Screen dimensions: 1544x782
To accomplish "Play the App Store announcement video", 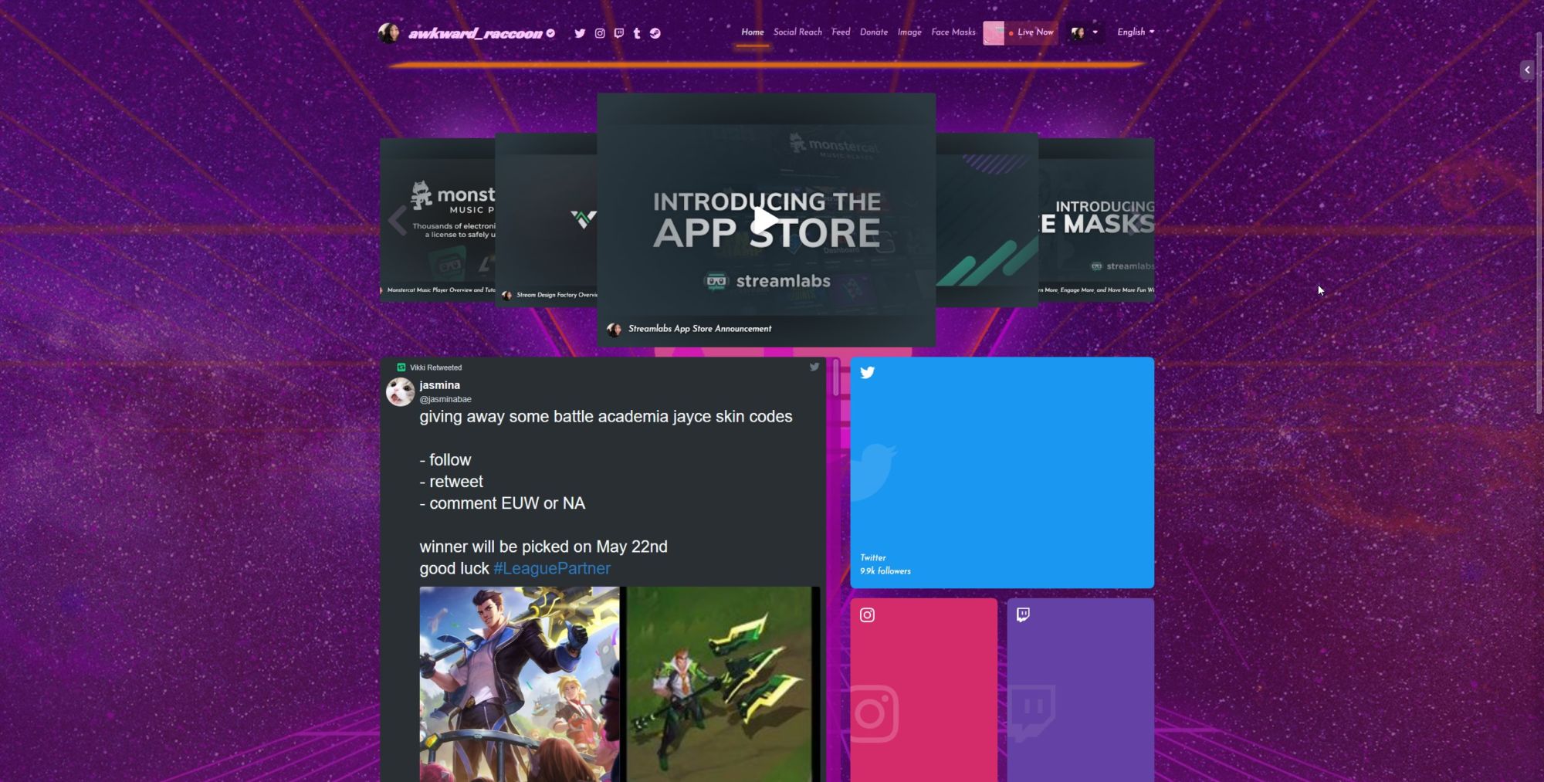I will [x=766, y=221].
